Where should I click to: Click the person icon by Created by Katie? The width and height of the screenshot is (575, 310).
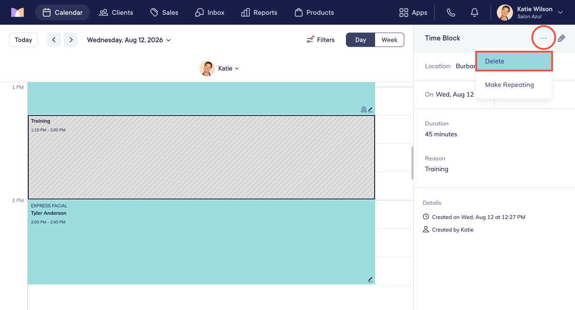click(426, 230)
